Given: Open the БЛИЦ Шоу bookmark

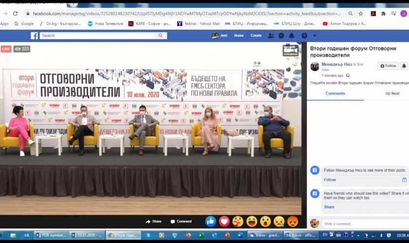Looking at the screenshot, I should click(x=295, y=24).
